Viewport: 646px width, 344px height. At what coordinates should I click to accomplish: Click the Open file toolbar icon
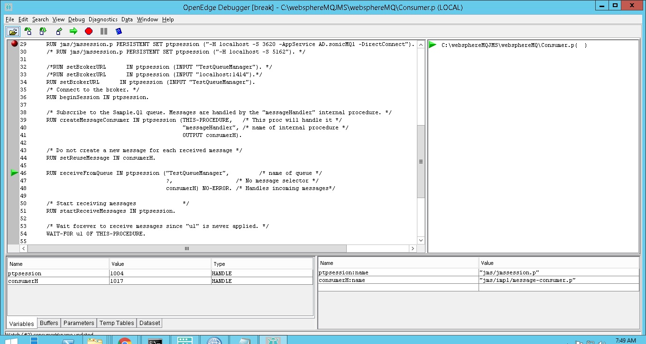[x=13, y=31]
